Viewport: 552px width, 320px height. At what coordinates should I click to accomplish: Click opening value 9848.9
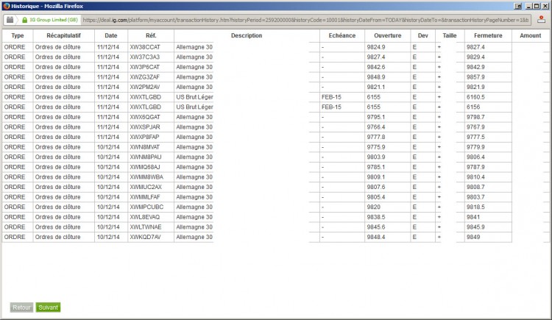pos(376,77)
